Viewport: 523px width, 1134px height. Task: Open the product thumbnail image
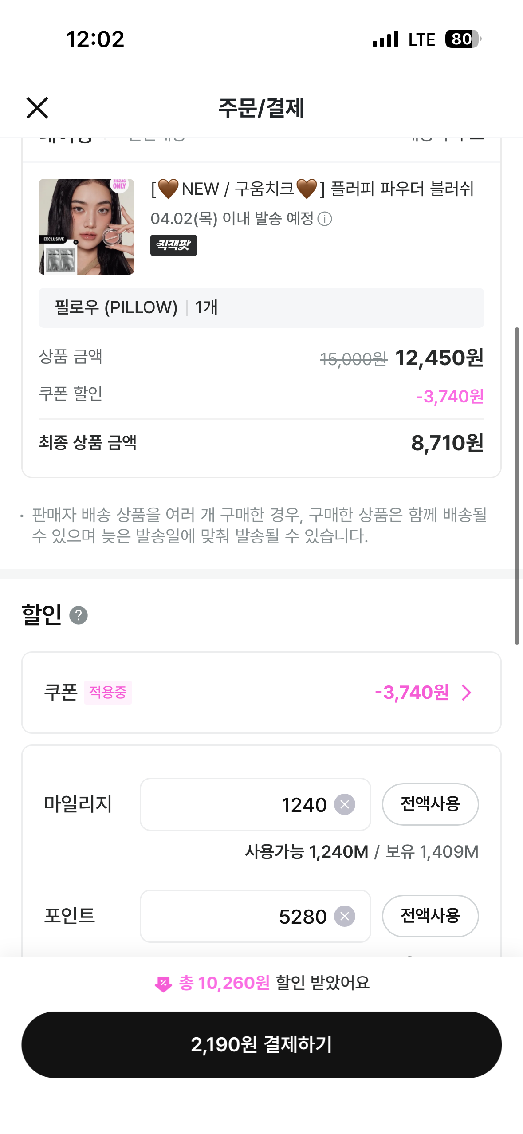point(87,227)
